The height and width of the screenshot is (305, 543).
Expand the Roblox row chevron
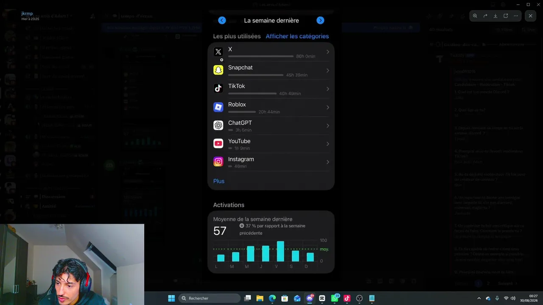pos(327,107)
